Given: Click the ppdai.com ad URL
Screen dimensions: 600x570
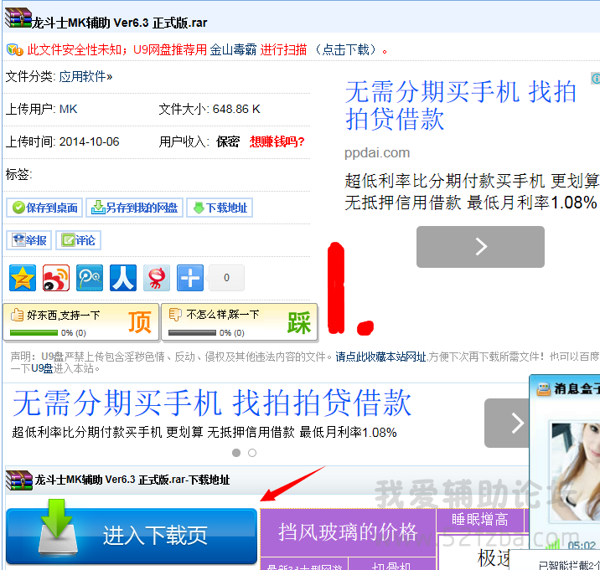Looking at the screenshot, I should [x=377, y=153].
